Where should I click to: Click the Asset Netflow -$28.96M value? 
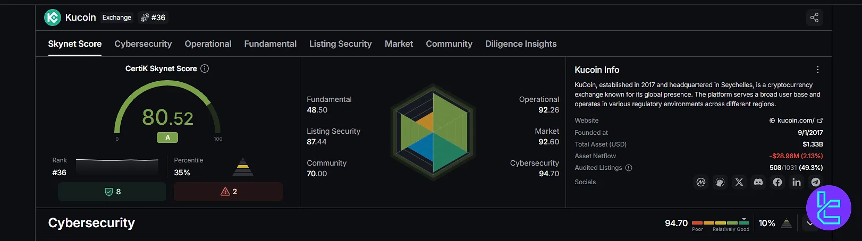click(x=796, y=156)
